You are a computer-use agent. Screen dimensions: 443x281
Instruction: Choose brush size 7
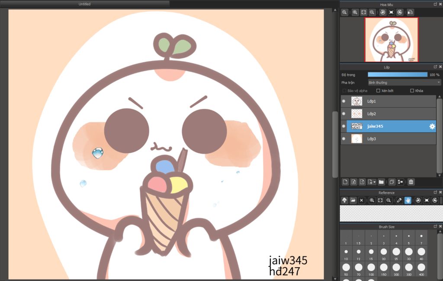[x=421, y=238]
